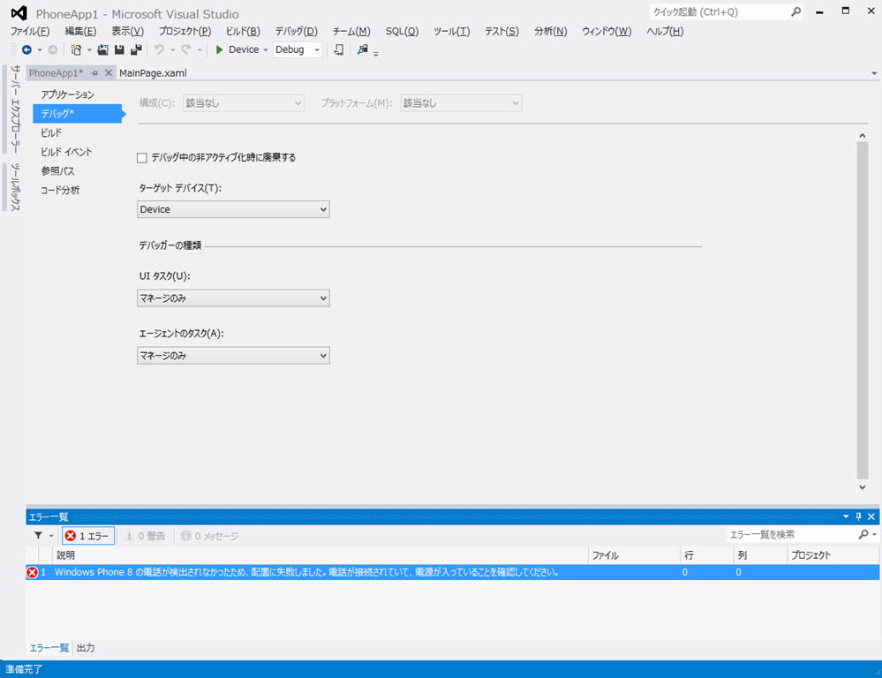Pin the Error List panel
This screenshot has height=678, width=882.
[858, 516]
